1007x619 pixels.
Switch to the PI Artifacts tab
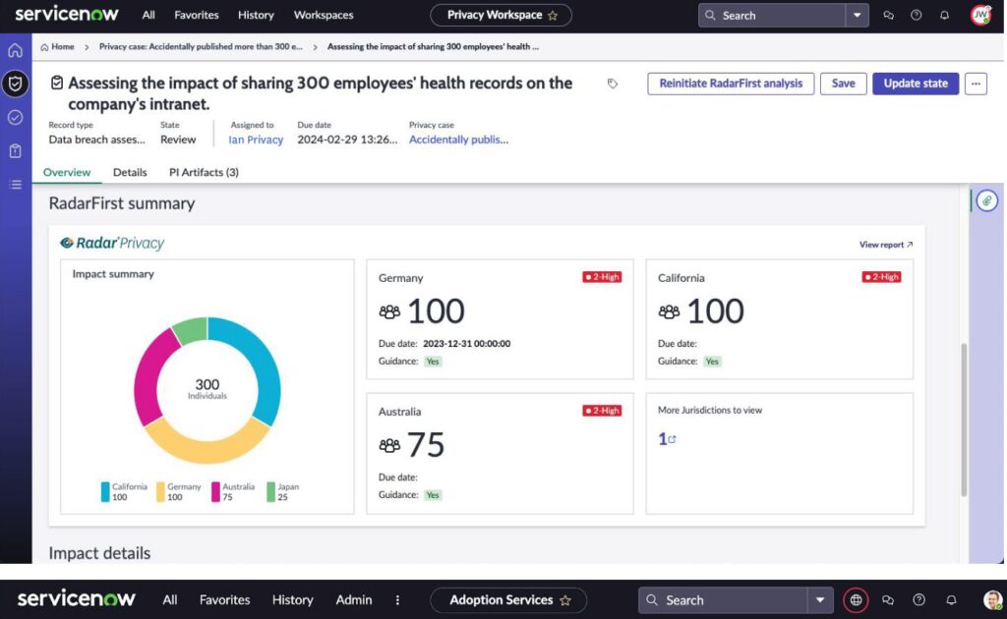(204, 172)
